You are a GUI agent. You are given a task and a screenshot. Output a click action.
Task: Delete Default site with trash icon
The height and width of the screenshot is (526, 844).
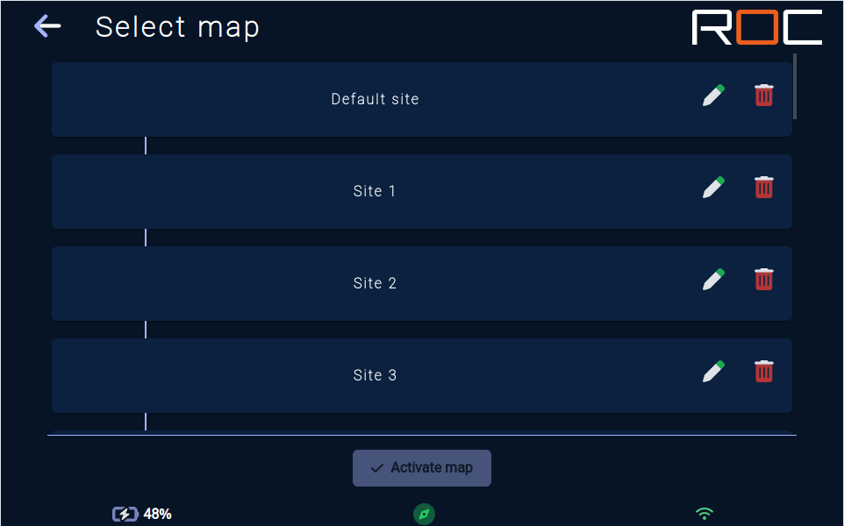pyautogui.click(x=764, y=96)
